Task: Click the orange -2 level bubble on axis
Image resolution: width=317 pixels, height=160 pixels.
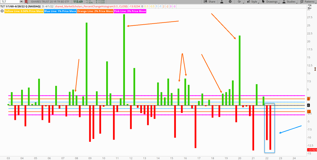Action: click(x=309, y=111)
